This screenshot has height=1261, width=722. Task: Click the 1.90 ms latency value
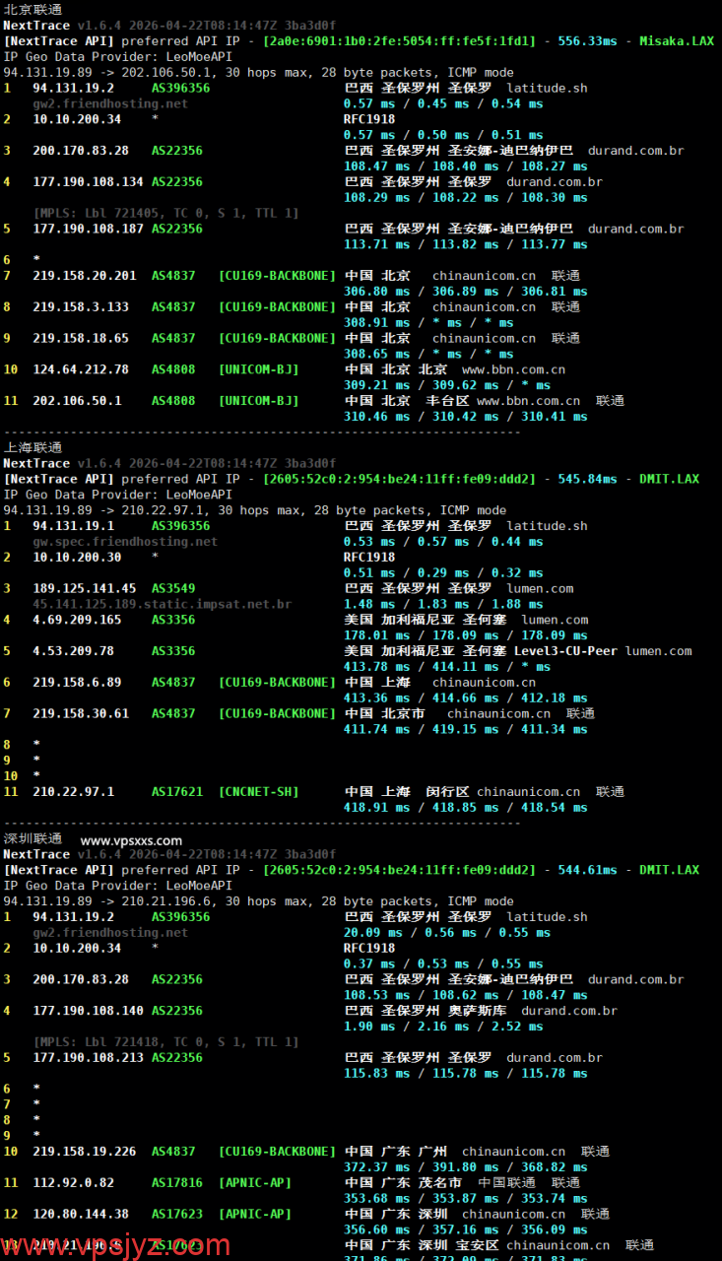click(x=369, y=1027)
